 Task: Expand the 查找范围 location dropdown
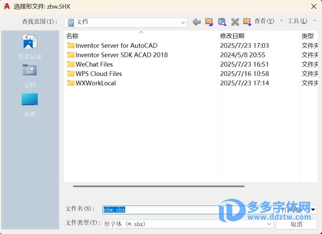183,23
